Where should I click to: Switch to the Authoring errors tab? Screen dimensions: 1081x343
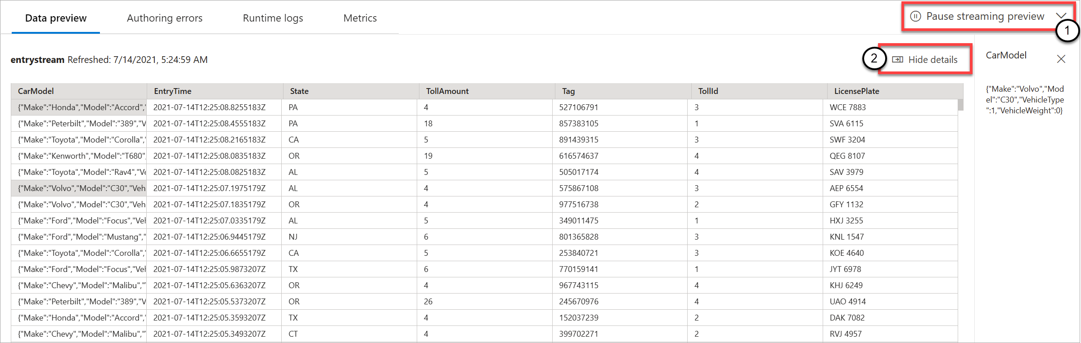click(x=164, y=18)
